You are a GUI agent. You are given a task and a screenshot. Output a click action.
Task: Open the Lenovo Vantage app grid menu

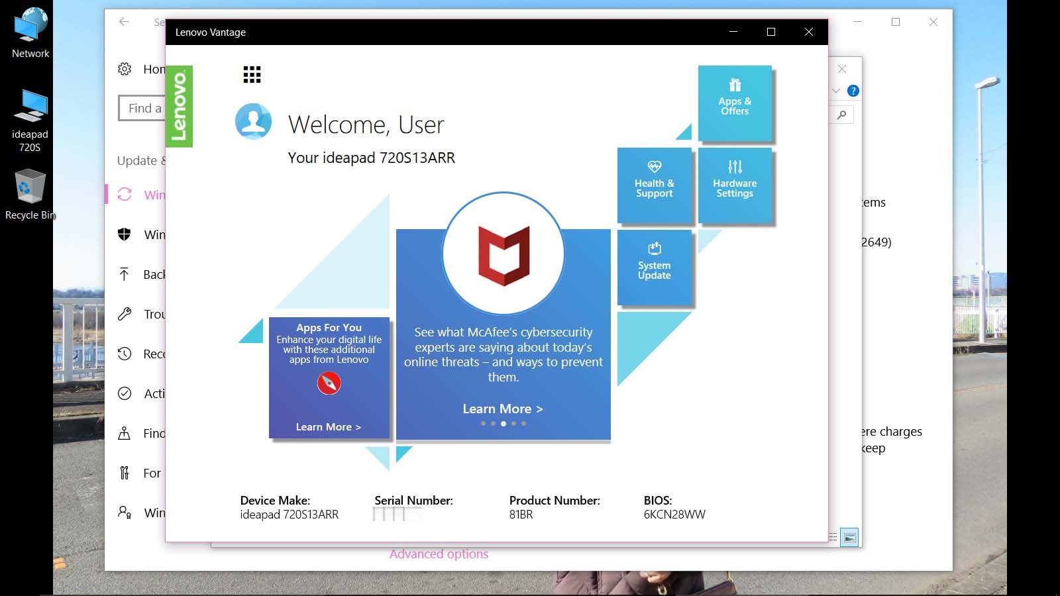252,74
